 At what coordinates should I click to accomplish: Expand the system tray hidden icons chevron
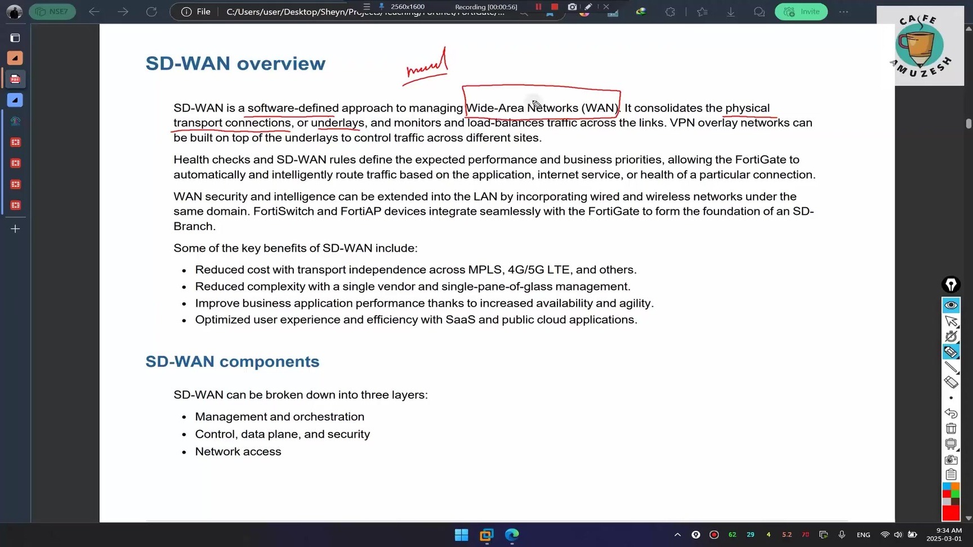[677, 535]
